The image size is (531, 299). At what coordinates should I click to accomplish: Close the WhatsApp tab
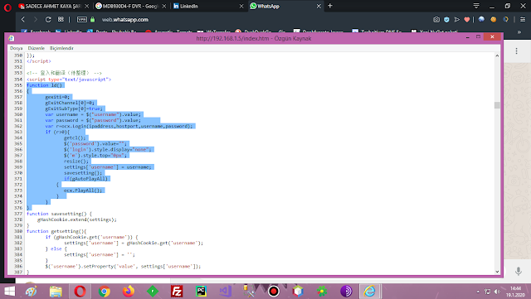pyautogui.click(x=319, y=6)
